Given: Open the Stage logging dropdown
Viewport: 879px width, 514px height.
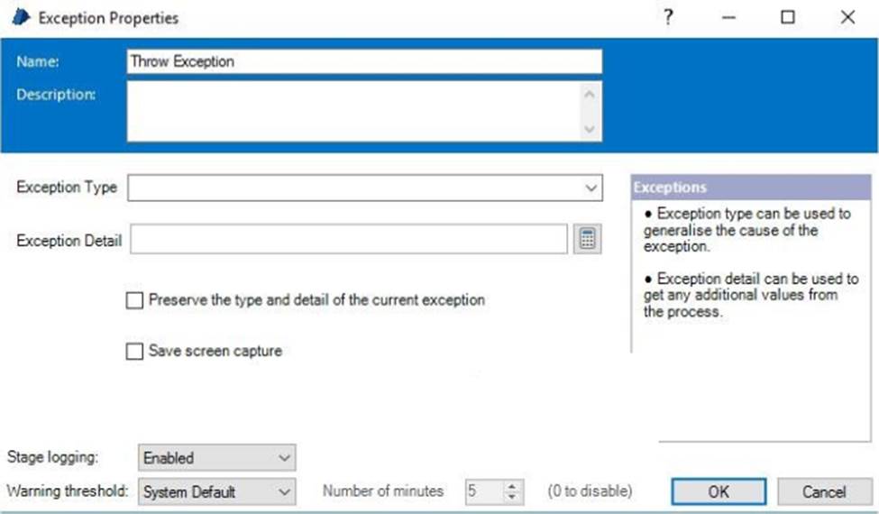Looking at the screenshot, I should click(216, 458).
